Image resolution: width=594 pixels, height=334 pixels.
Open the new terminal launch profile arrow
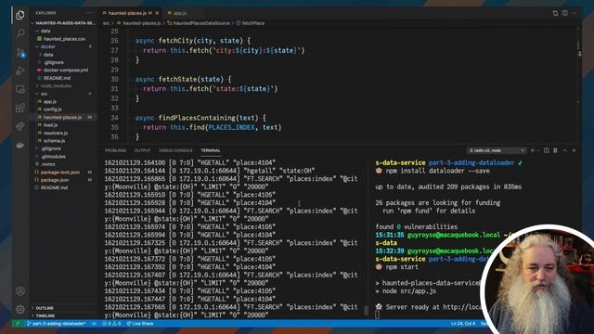(x=538, y=150)
